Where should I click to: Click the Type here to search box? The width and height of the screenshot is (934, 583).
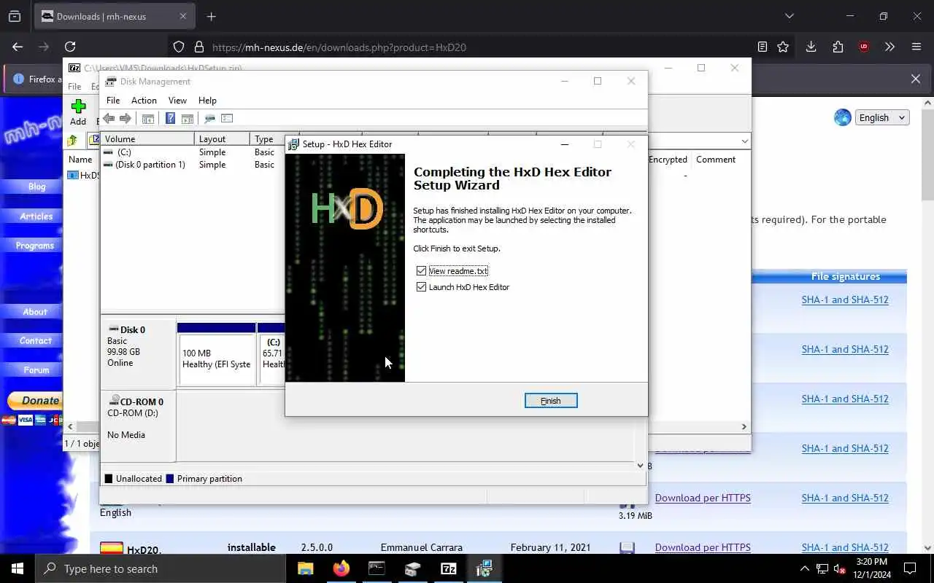click(161, 568)
